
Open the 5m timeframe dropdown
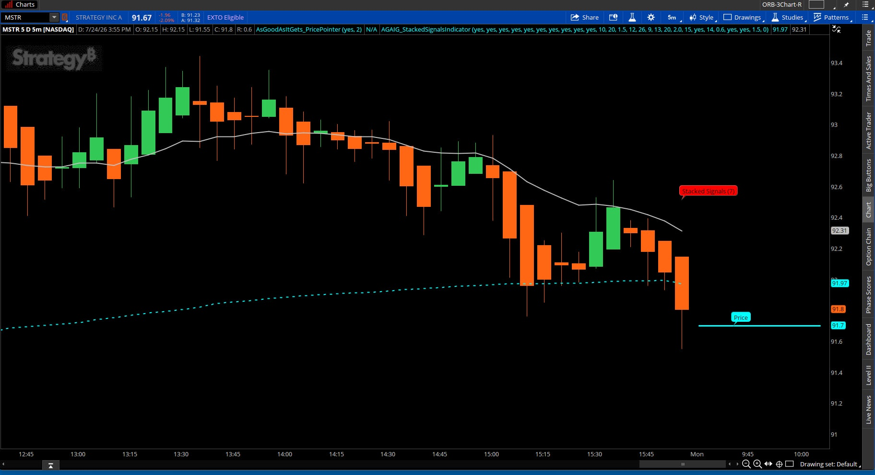[x=674, y=17]
